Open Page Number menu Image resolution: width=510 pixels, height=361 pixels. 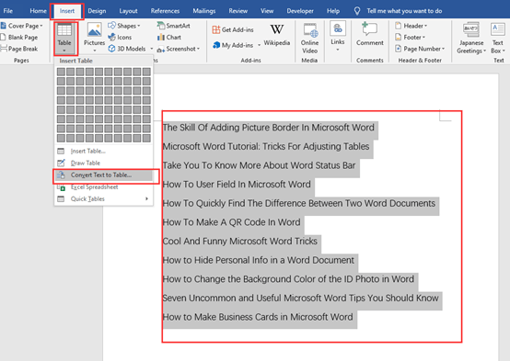[x=420, y=49]
